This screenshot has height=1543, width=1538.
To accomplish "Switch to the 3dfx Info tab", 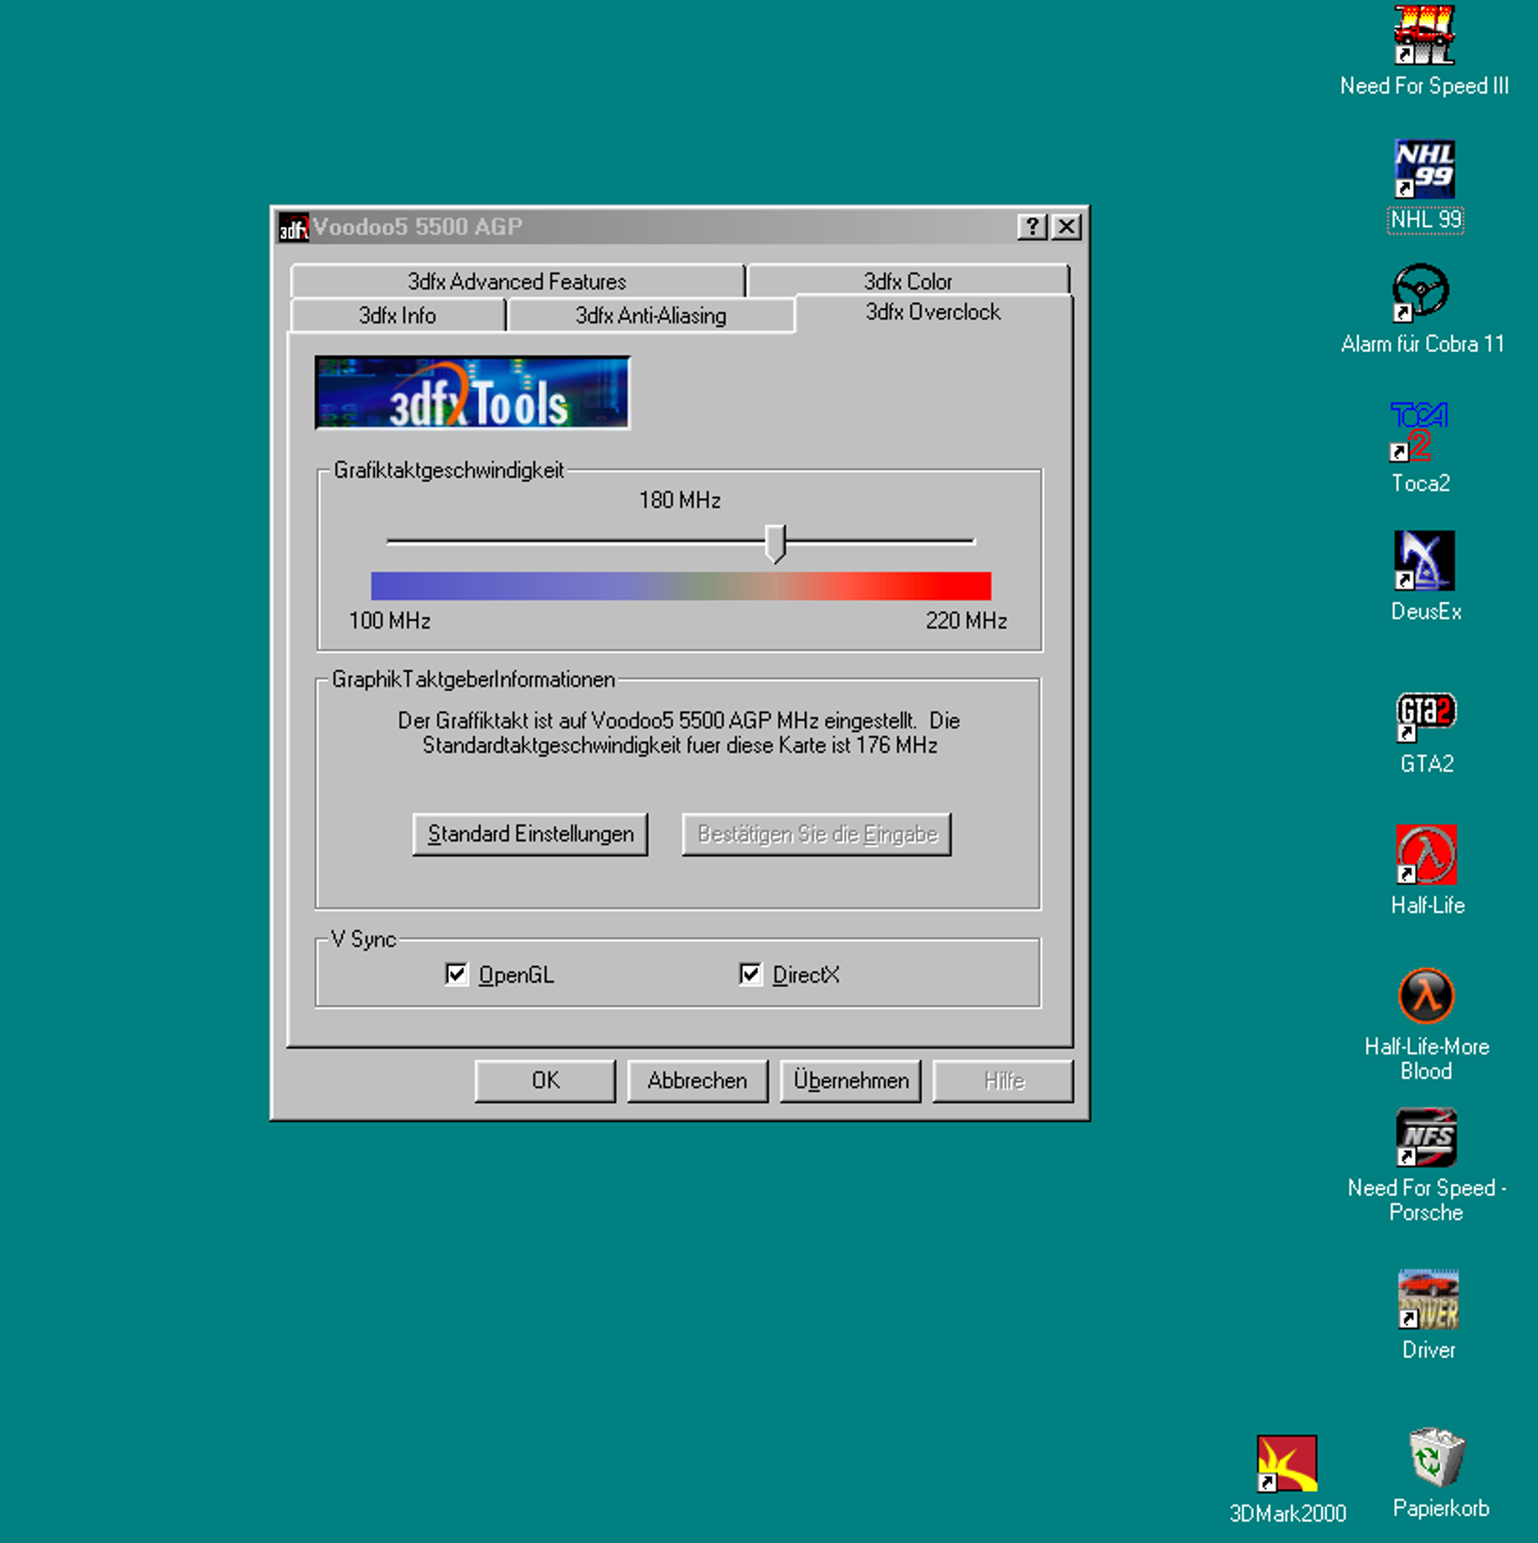I will point(397,316).
